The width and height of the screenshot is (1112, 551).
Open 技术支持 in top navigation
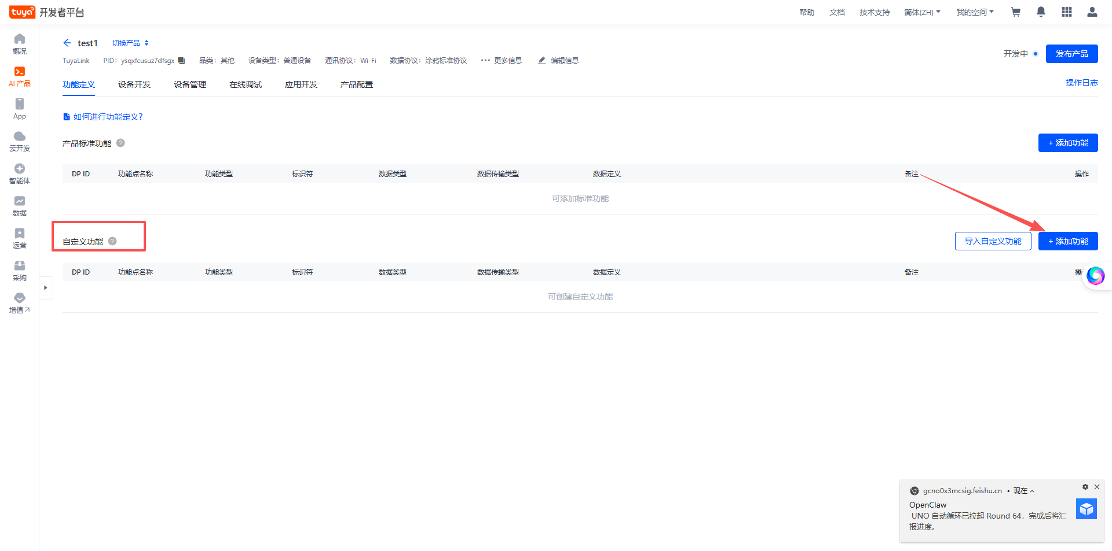(875, 12)
